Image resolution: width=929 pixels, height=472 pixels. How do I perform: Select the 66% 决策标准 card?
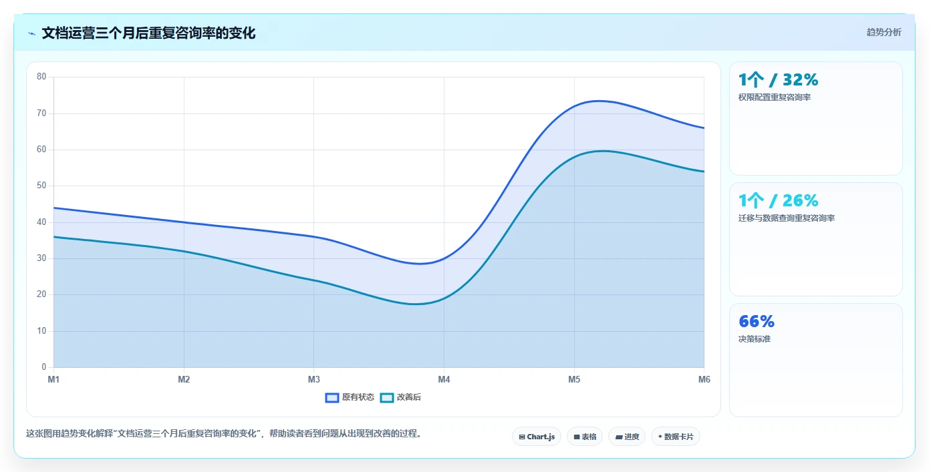[x=815, y=360]
